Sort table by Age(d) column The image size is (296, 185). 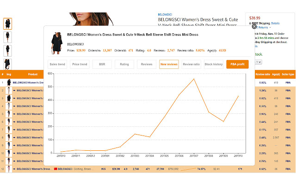[276, 74]
